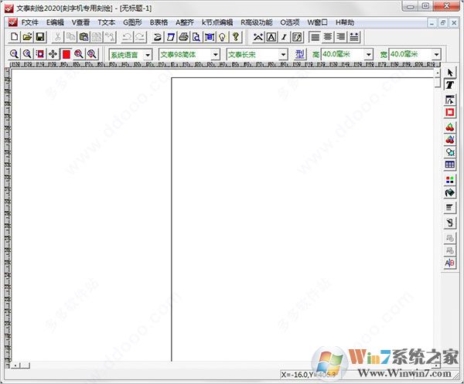
Task: Open the E编辑 menu
Action: pyautogui.click(x=55, y=22)
